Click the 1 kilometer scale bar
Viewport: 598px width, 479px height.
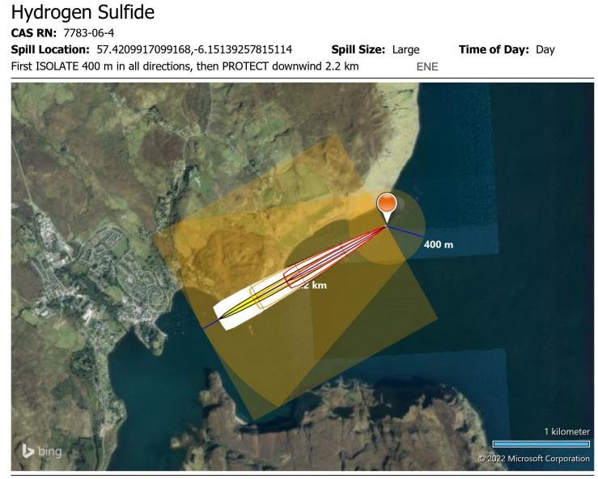541,443
